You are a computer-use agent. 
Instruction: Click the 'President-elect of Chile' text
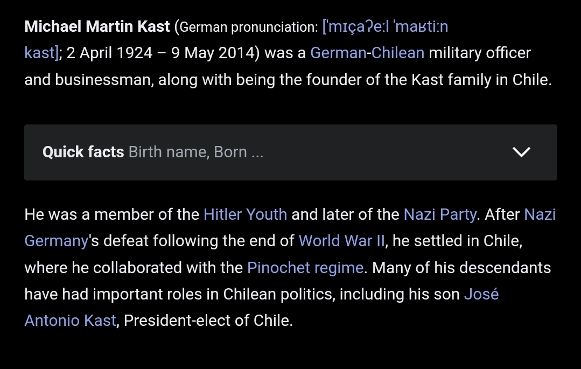[x=208, y=321]
